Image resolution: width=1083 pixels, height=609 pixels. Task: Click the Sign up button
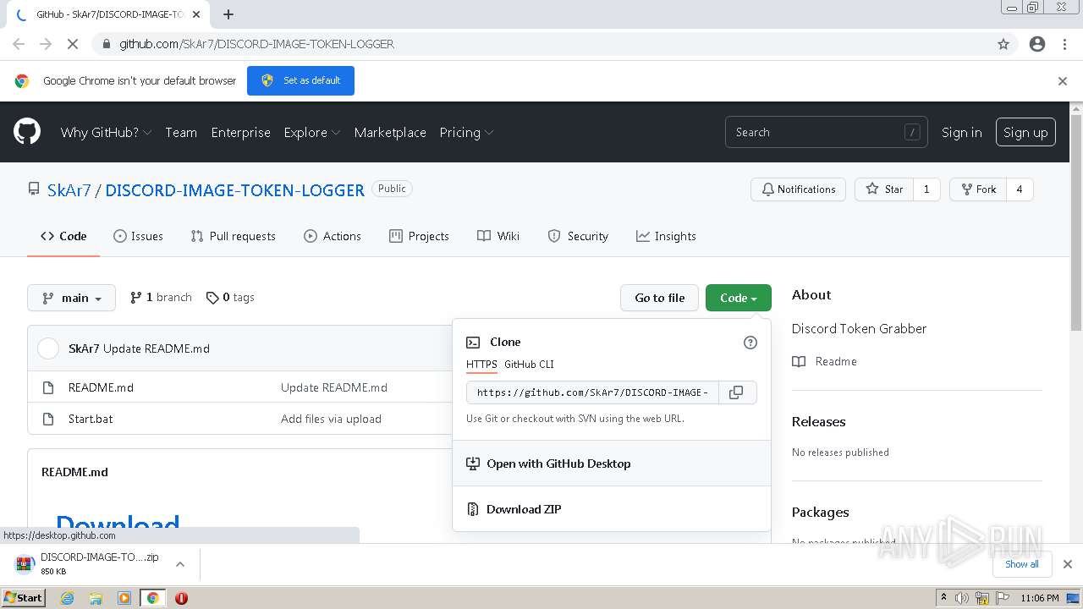click(1025, 133)
